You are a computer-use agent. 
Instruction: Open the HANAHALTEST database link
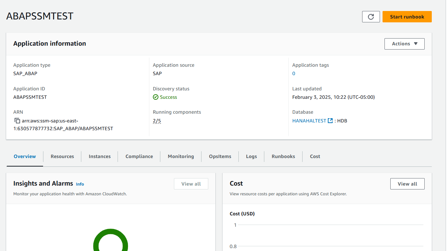[309, 121]
